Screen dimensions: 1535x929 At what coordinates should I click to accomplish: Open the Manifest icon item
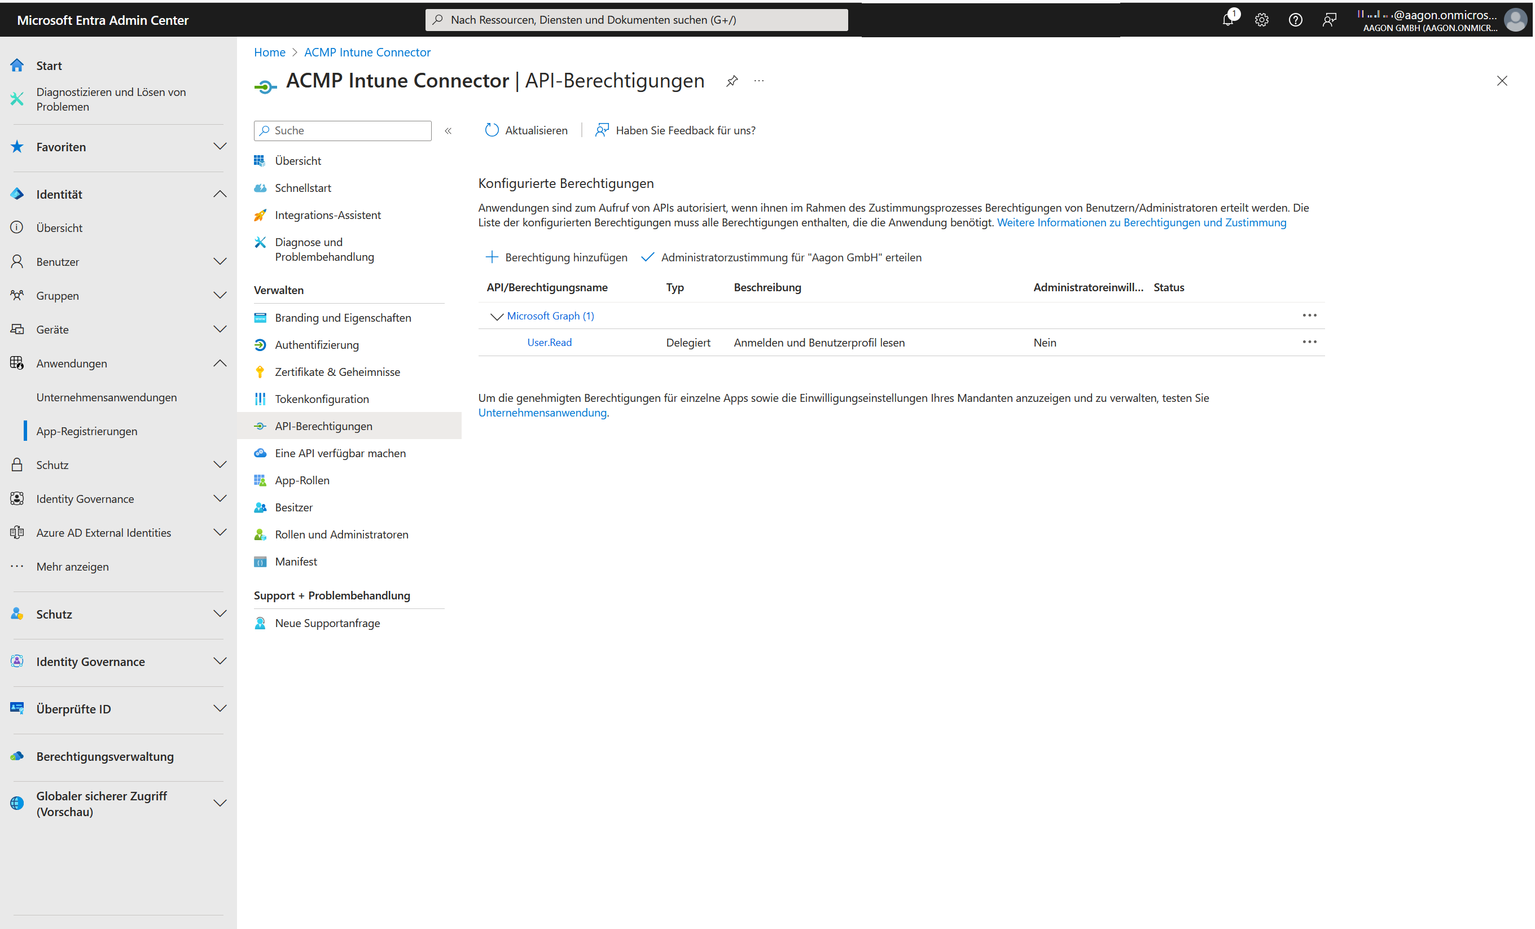[x=260, y=562]
